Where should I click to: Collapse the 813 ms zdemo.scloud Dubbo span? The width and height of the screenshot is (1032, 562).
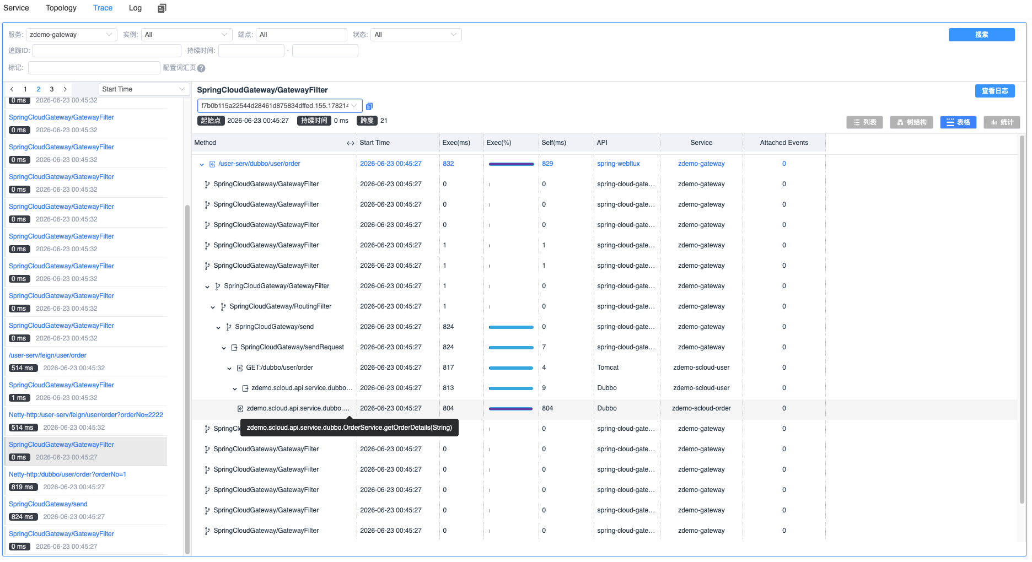coord(235,388)
